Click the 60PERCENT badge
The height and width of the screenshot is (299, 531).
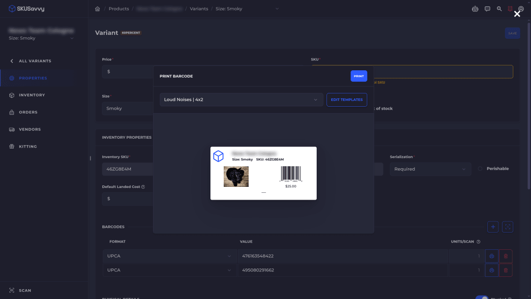tap(131, 33)
